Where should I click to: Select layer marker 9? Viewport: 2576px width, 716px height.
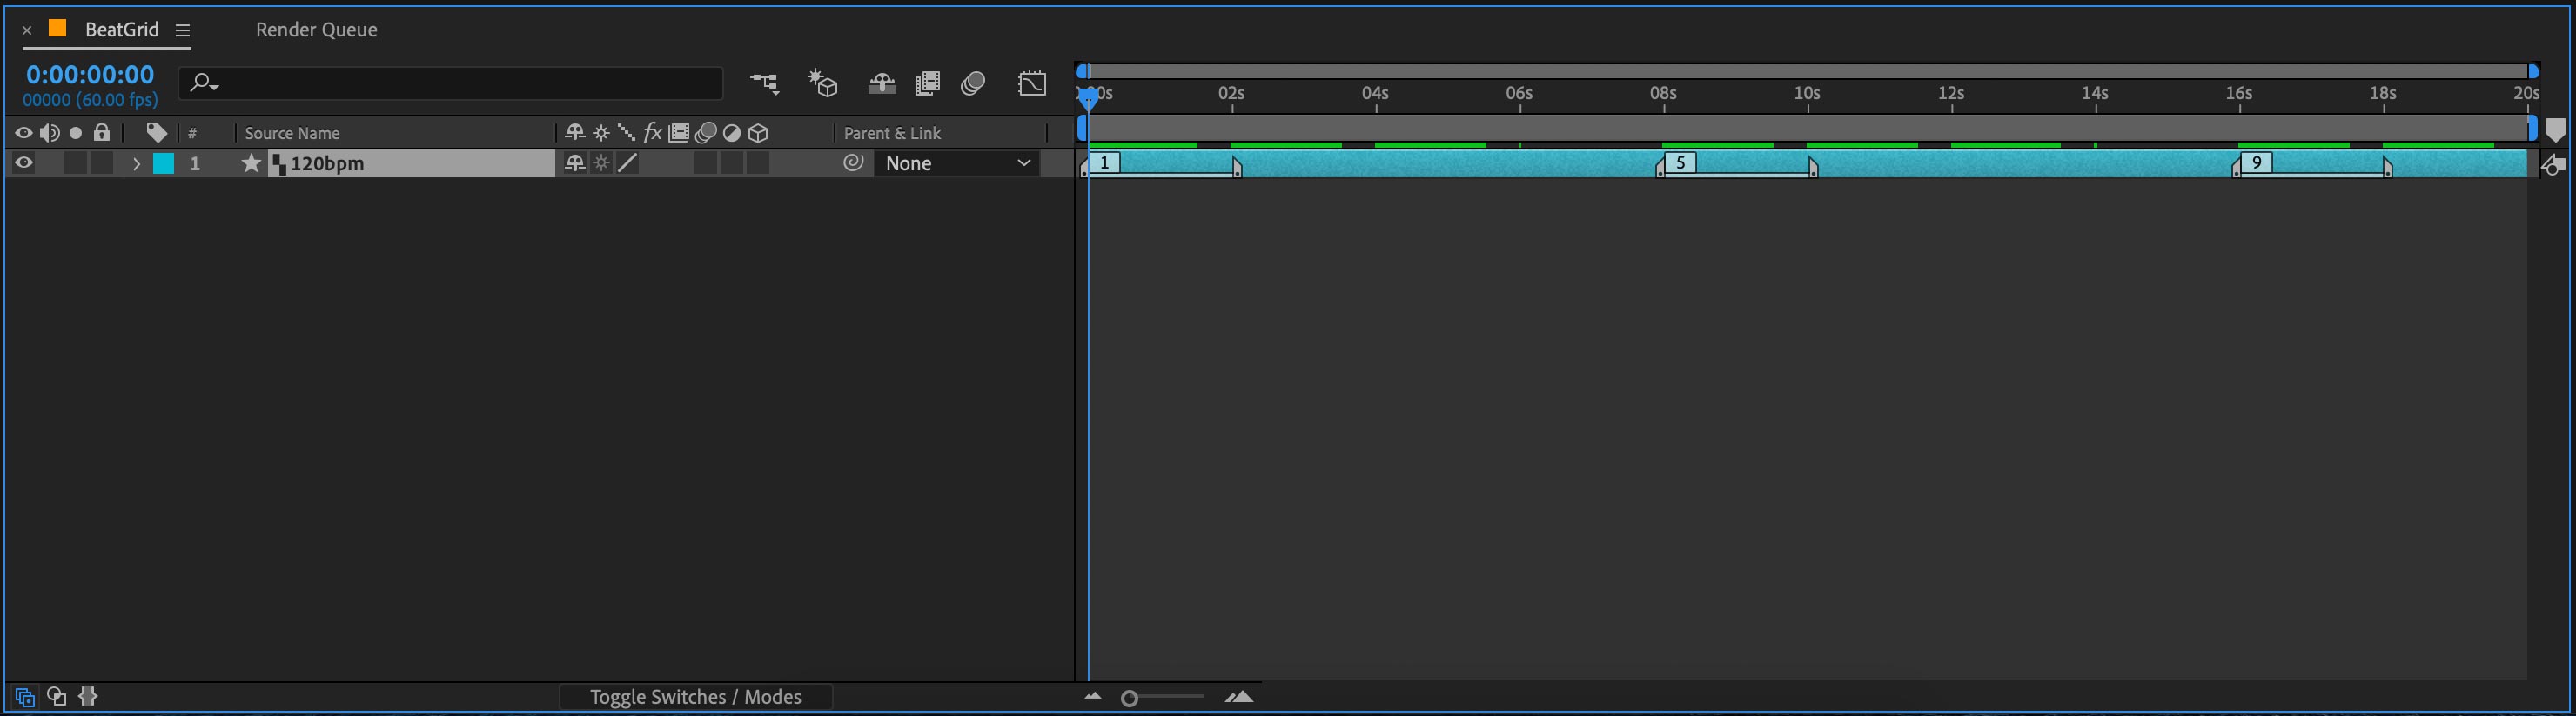[2257, 162]
